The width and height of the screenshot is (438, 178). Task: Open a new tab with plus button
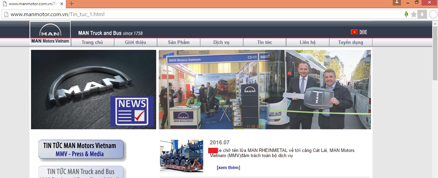(x=72, y=3)
